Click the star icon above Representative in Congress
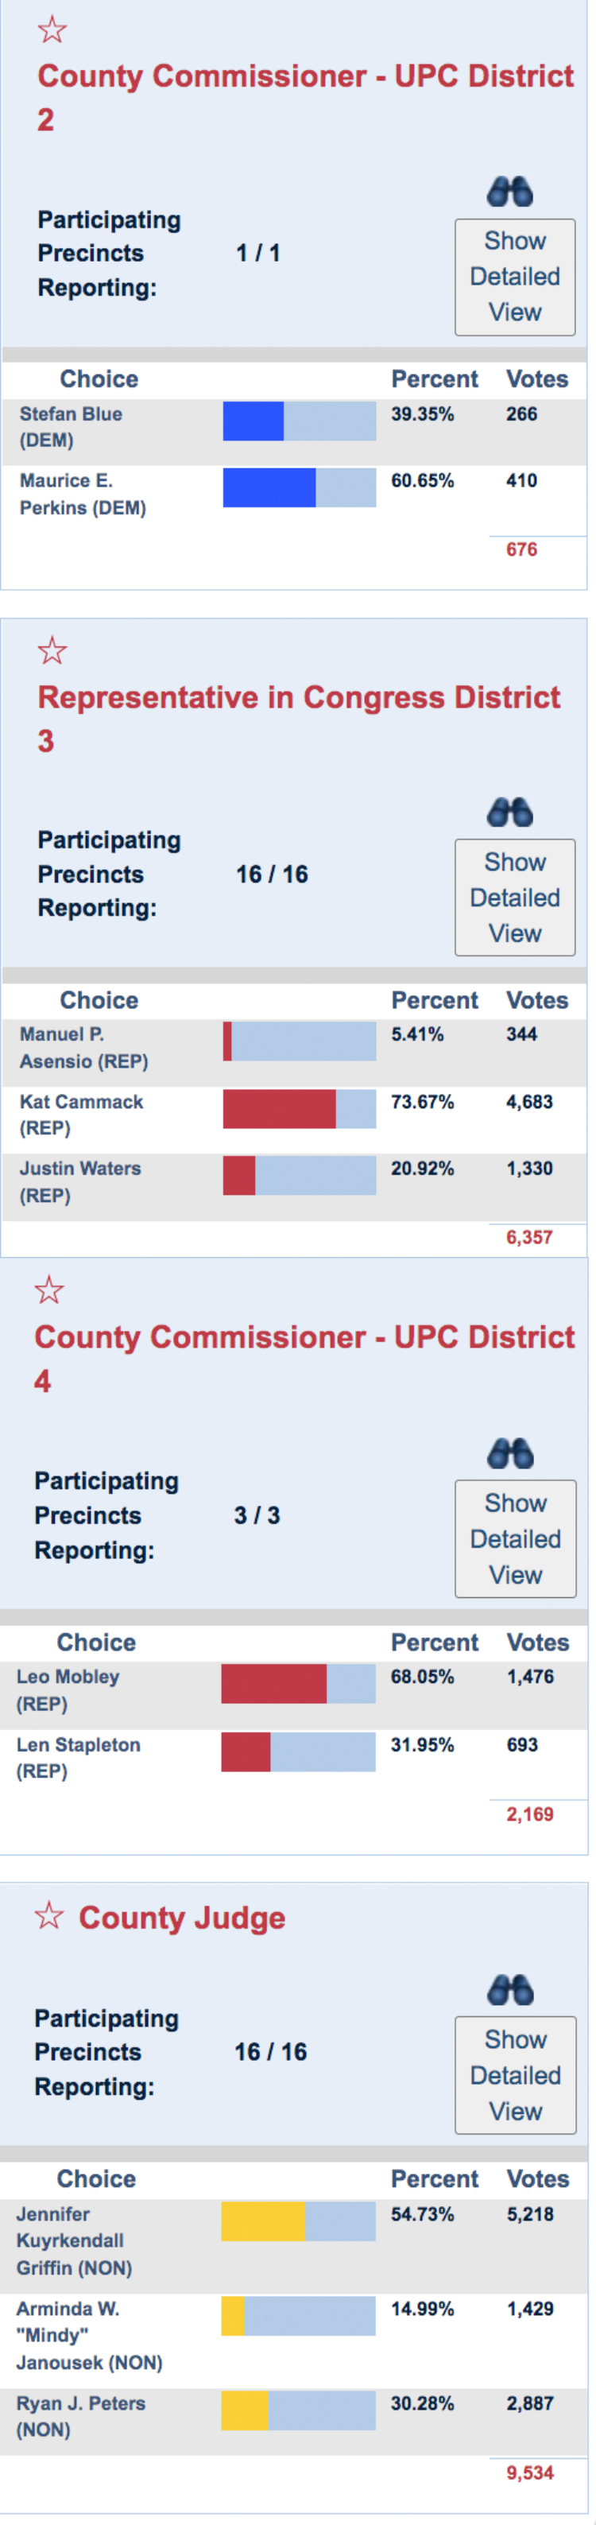Image resolution: width=596 pixels, height=2525 pixels. coord(52,651)
